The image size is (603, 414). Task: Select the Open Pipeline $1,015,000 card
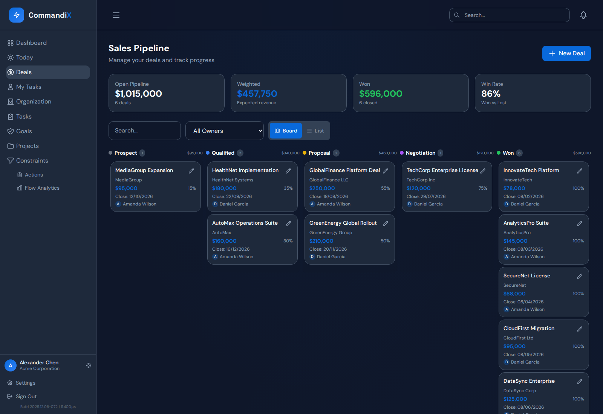[x=167, y=93]
